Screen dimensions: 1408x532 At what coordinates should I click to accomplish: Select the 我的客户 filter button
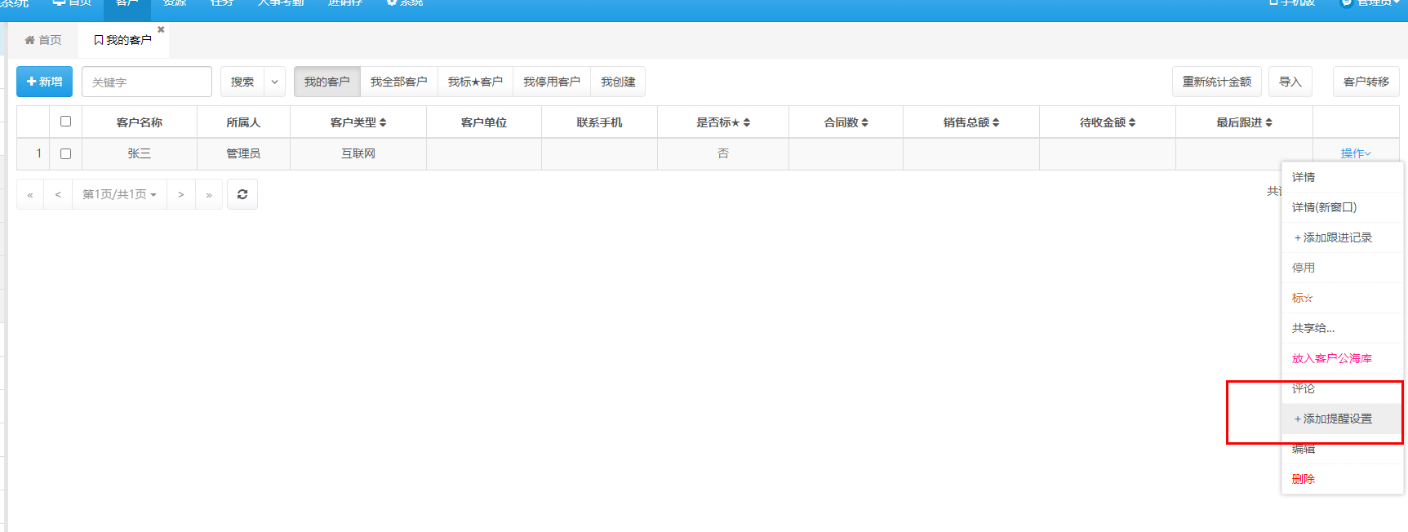(x=327, y=82)
